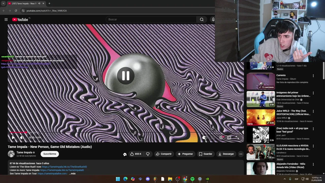Click Ver lista de reproducción completa
The image size is (325, 183).
click(x=292, y=82)
